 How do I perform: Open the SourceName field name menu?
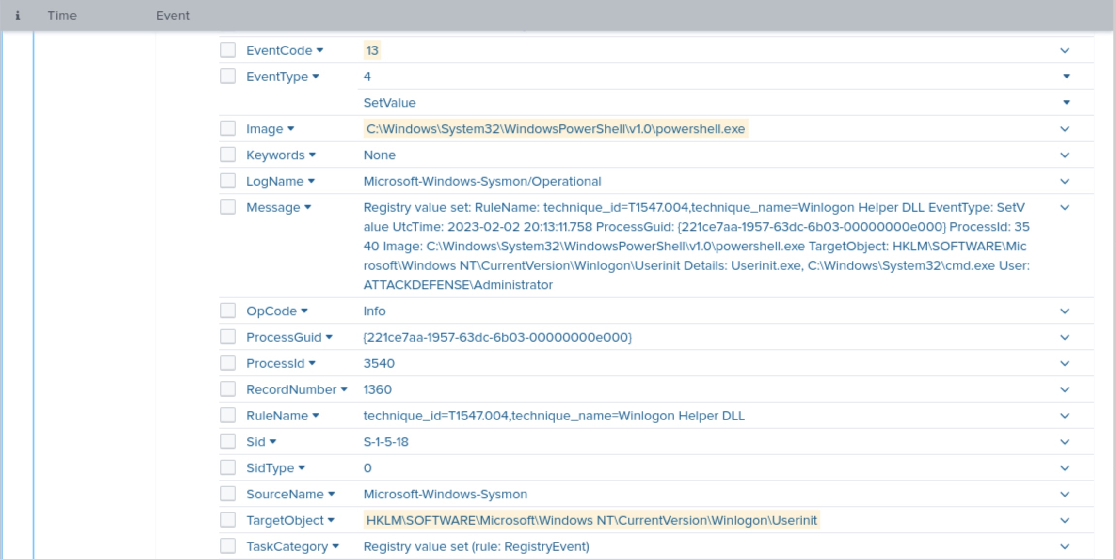[290, 494]
